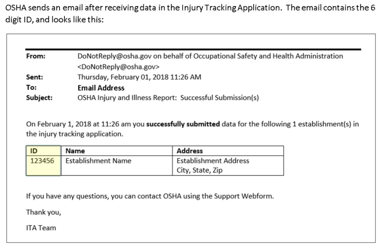Click the To label
Image resolution: width=378 pixels, height=249 pixels.
(x=31, y=87)
